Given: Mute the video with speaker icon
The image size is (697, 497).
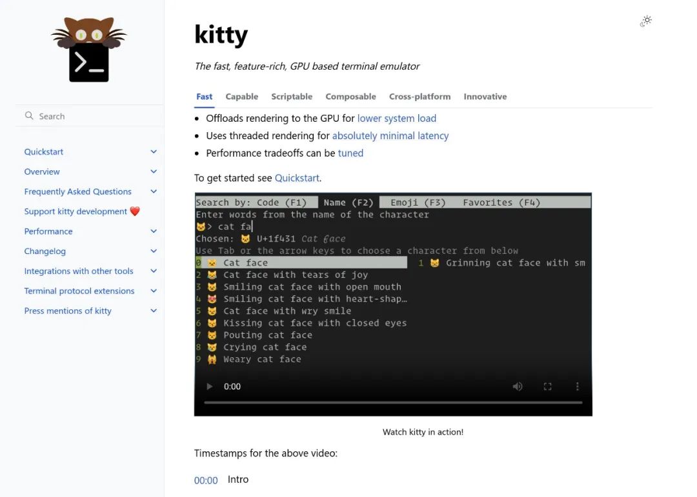Looking at the screenshot, I should coord(518,386).
